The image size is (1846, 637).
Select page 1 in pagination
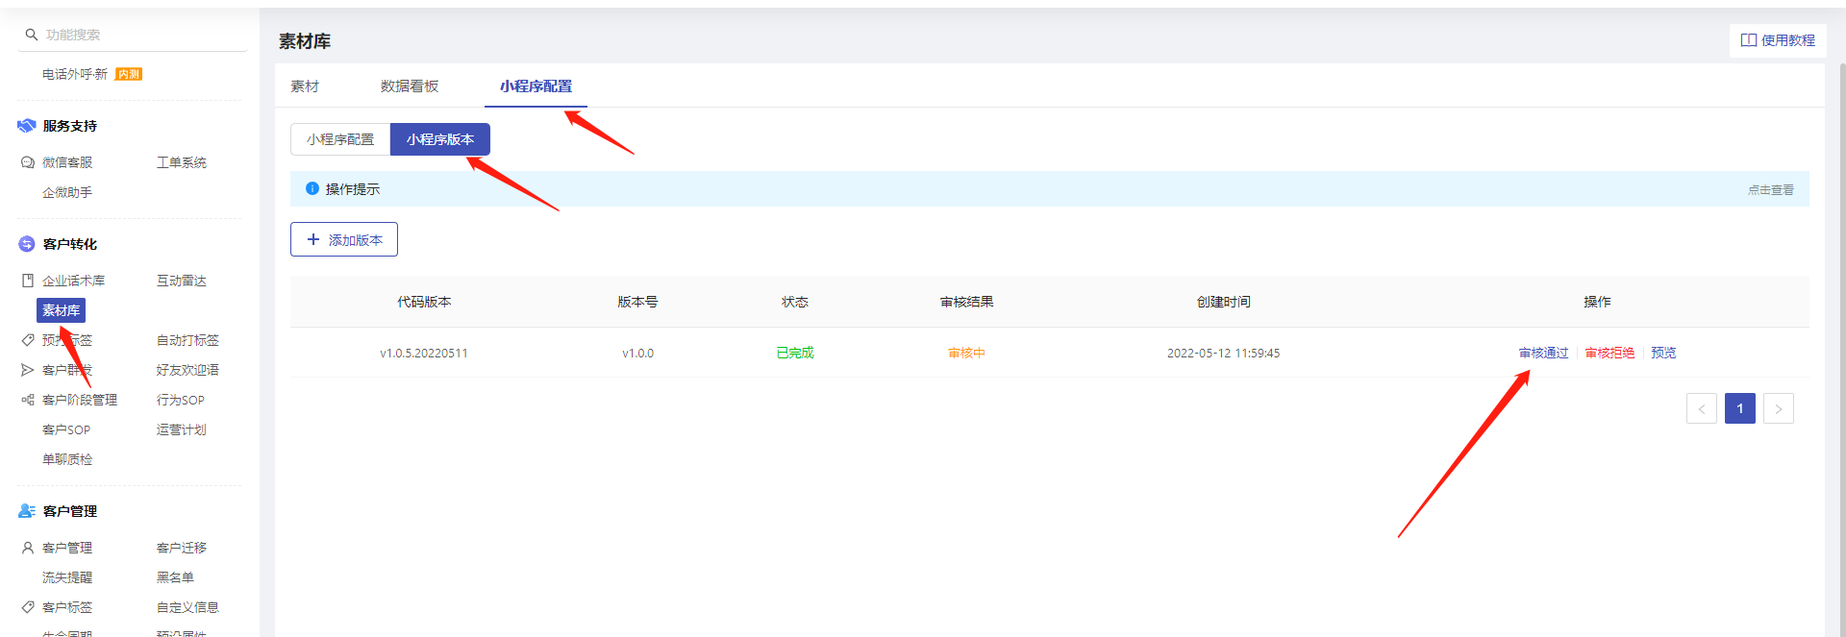(x=1740, y=408)
